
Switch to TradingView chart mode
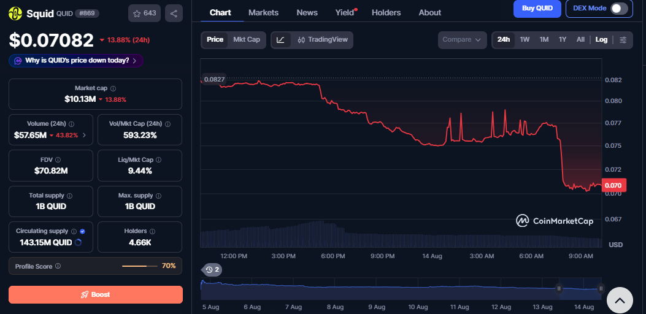click(323, 40)
